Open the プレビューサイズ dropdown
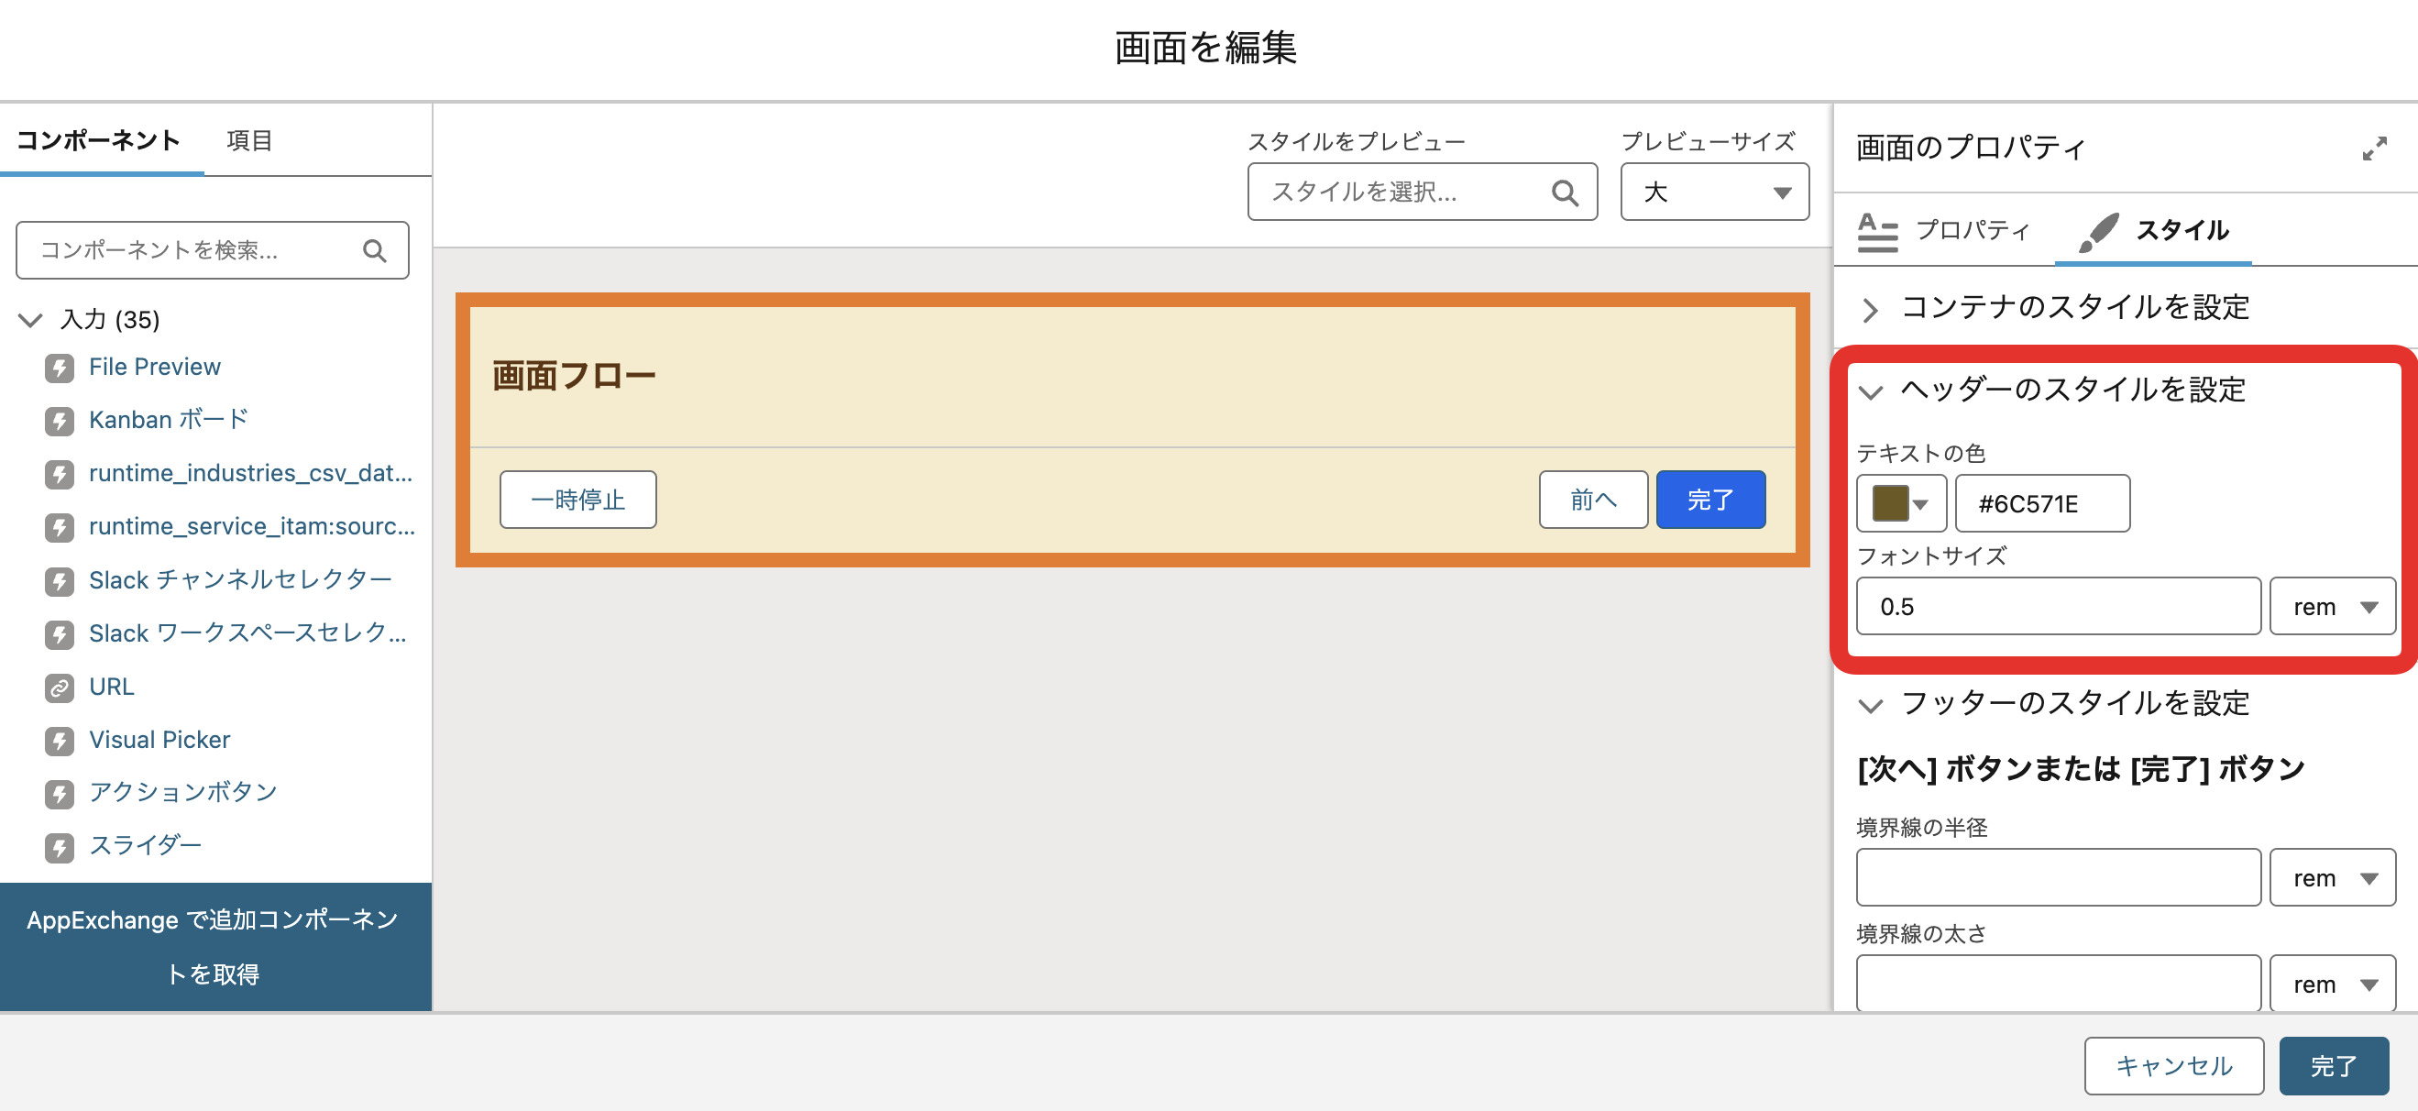The image size is (2418, 1111). pyautogui.click(x=1714, y=192)
